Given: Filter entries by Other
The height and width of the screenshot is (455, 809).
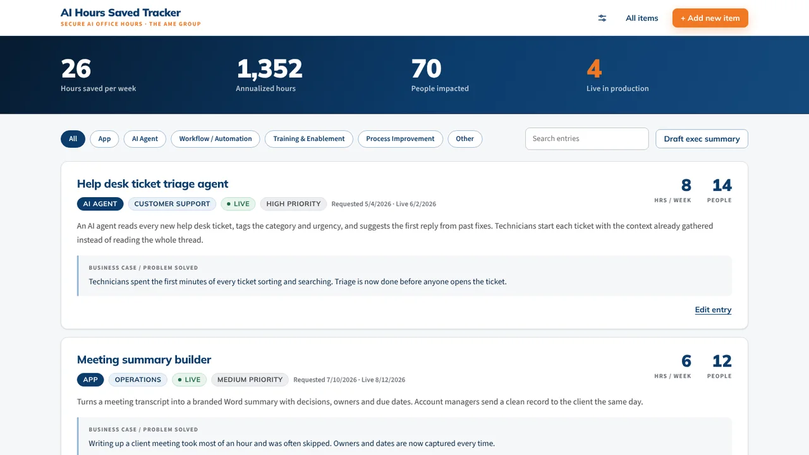Looking at the screenshot, I should tap(465, 139).
